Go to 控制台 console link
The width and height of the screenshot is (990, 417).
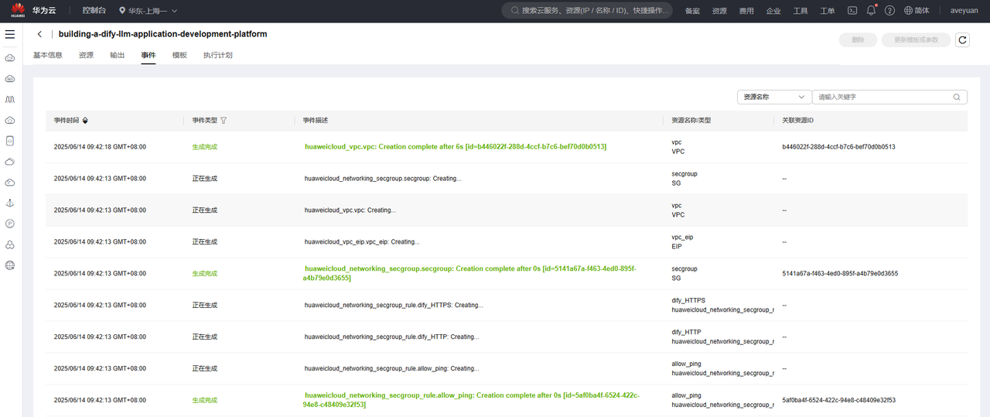click(x=94, y=11)
